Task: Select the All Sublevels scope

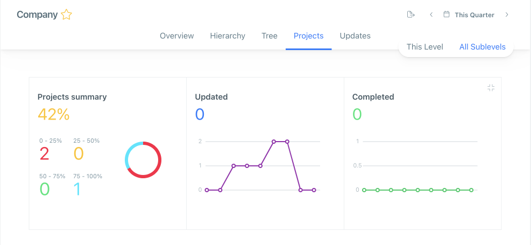Action: [482, 47]
